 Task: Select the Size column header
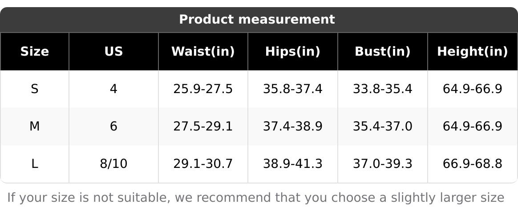pyautogui.click(x=34, y=52)
